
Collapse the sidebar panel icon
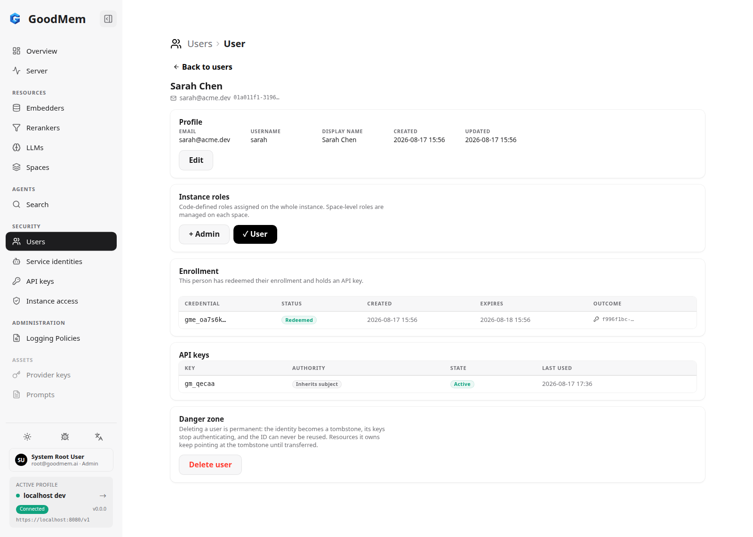[108, 19]
